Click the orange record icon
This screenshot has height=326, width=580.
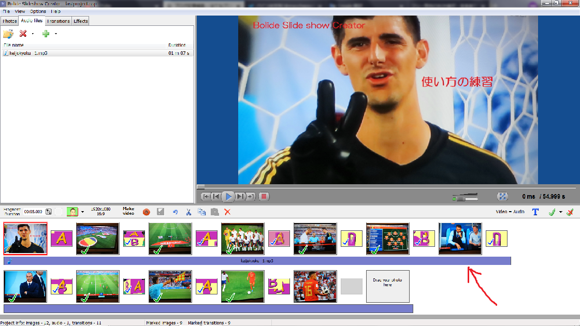point(147,212)
